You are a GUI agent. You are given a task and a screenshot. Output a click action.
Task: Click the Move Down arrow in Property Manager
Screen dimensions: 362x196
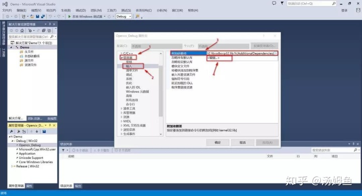click(x=37, y=131)
